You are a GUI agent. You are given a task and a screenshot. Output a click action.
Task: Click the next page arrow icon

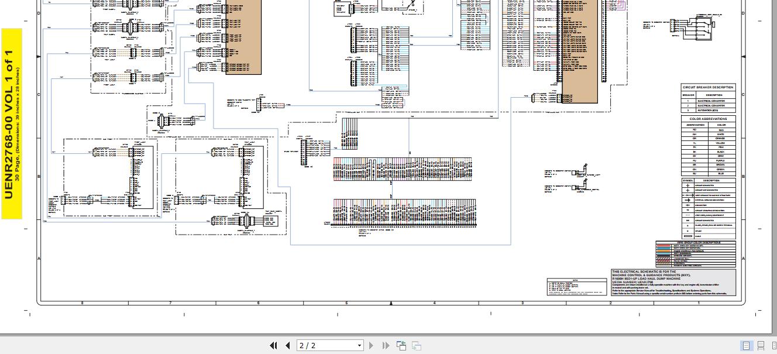(372, 345)
